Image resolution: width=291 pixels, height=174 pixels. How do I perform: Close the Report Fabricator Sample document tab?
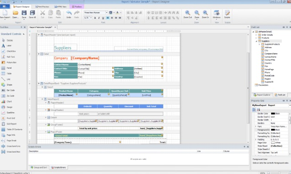click(55, 27)
